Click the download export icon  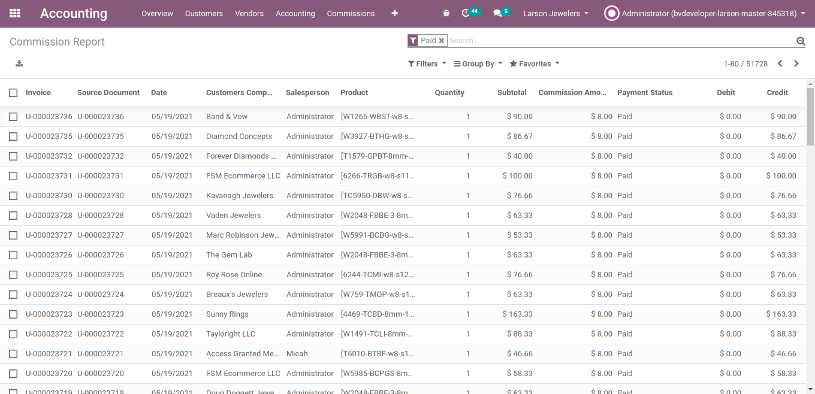tap(19, 63)
